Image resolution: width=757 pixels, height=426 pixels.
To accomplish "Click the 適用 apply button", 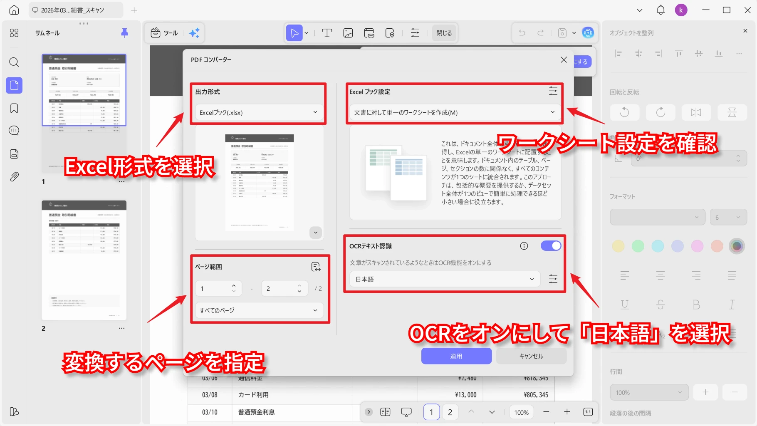I will click(x=456, y=356).
